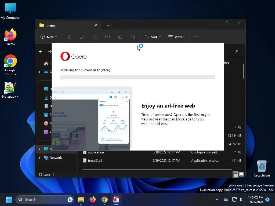This screenshot has width=275, height=206.
Task: Select Network in the navigation pane
Action: (56, 158)
